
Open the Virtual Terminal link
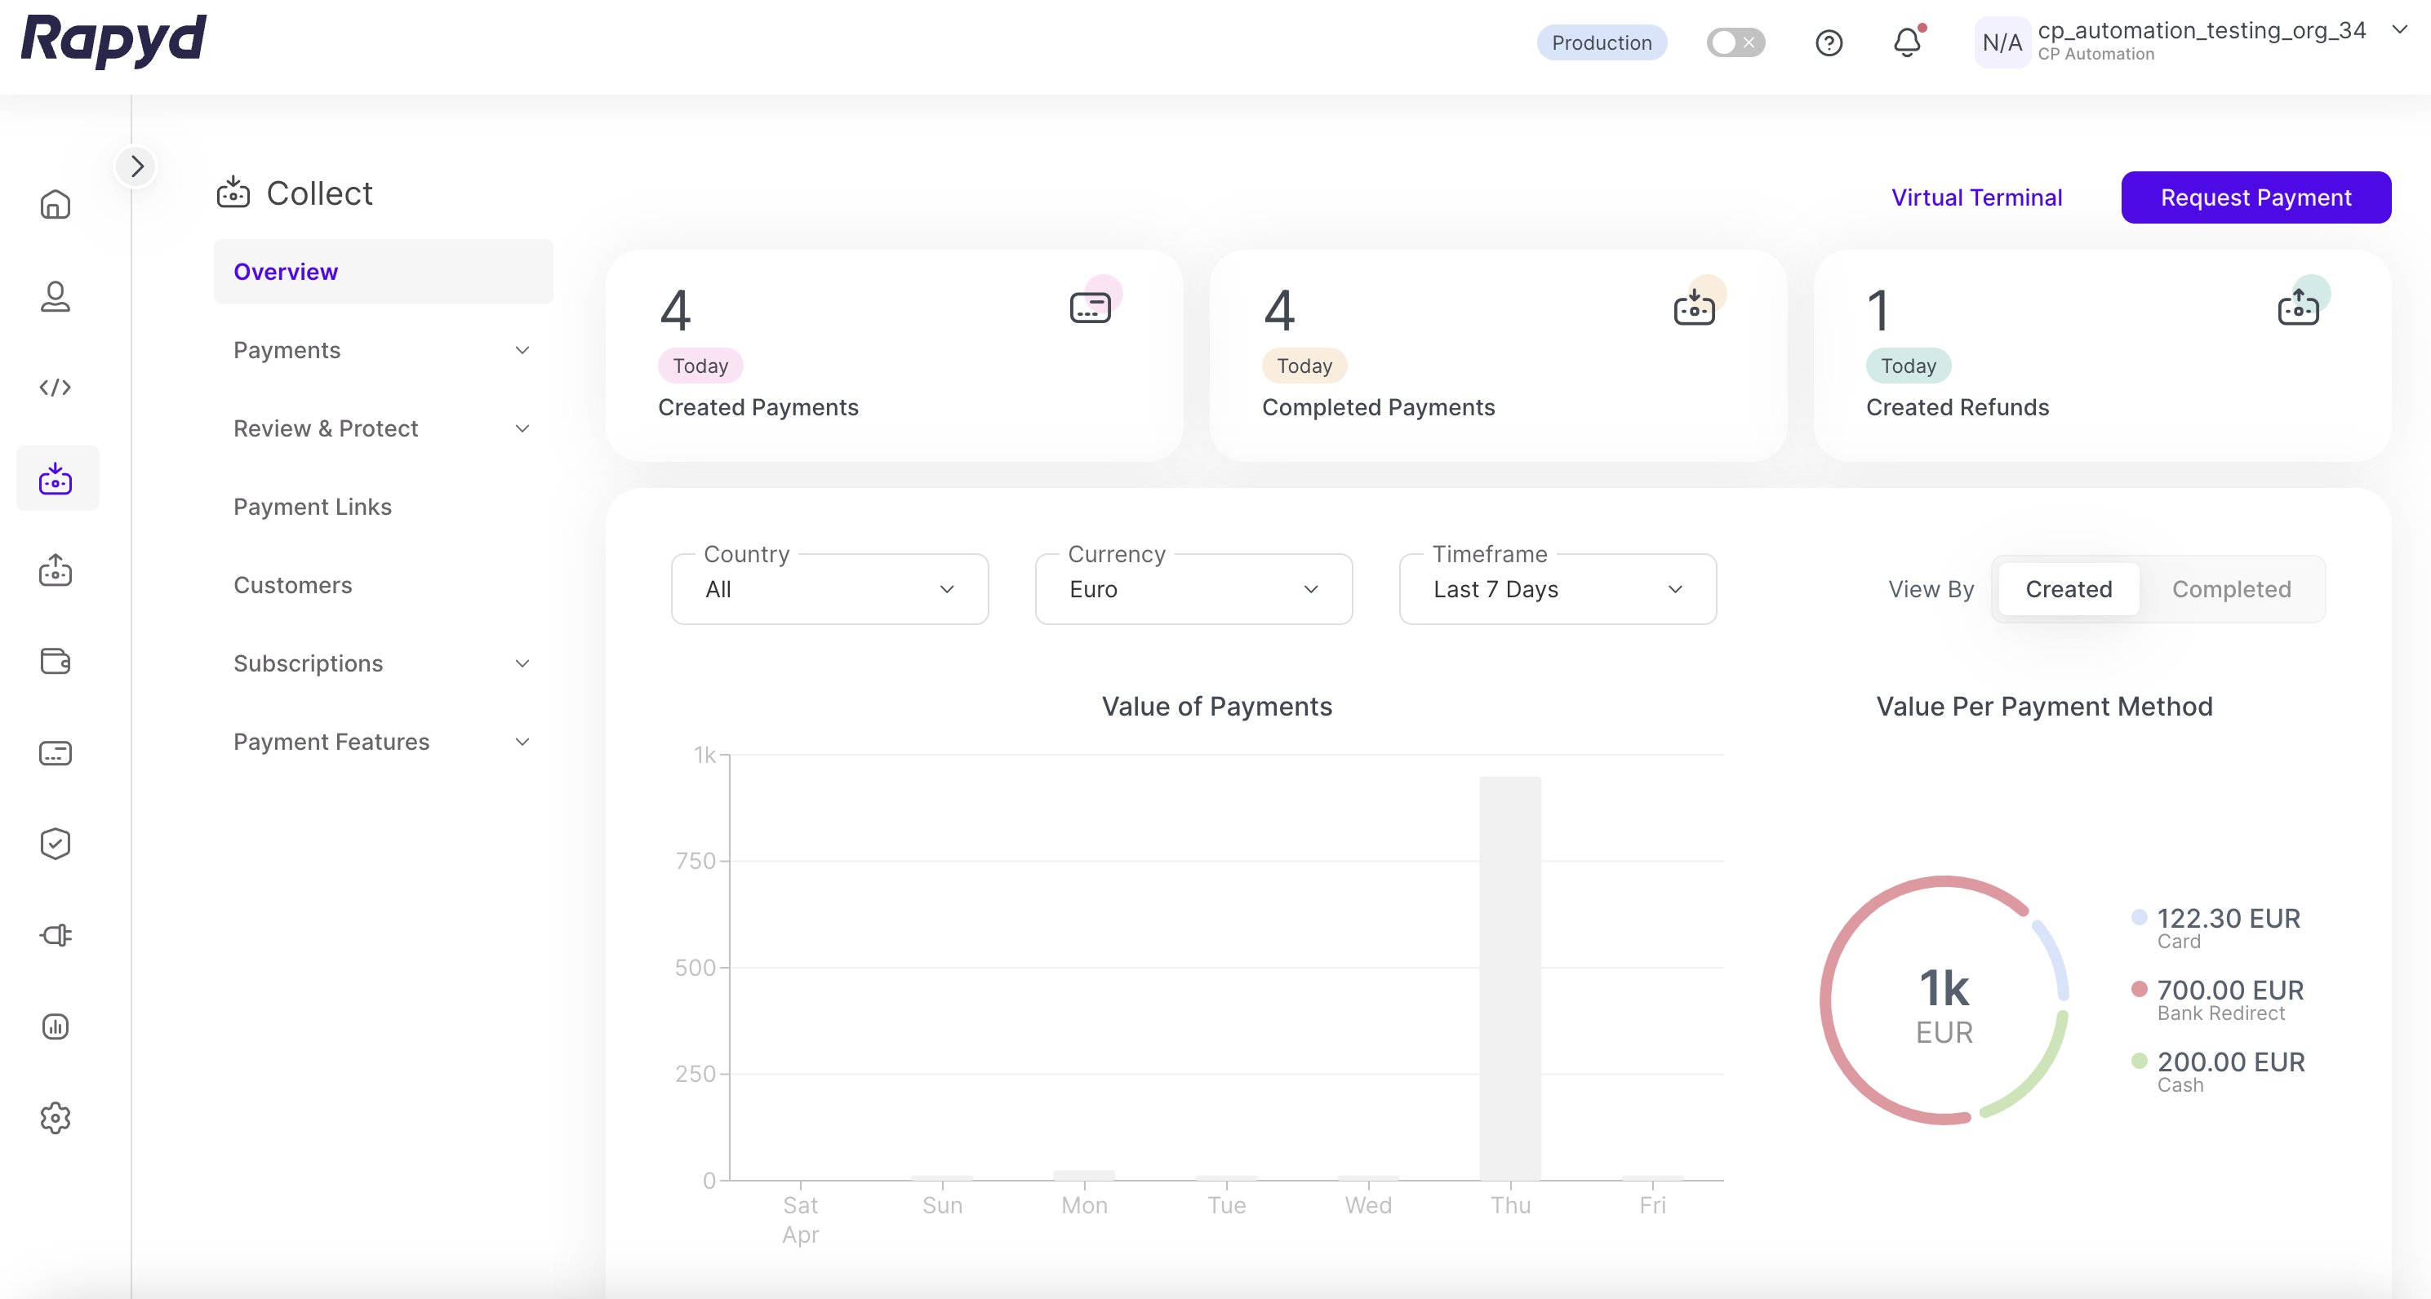click(x=1976, y=198)
